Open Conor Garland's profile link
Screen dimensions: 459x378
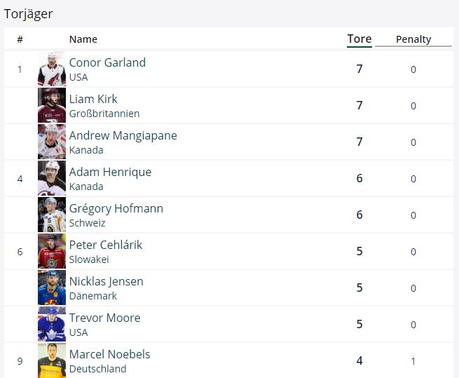tap(107, 62)
